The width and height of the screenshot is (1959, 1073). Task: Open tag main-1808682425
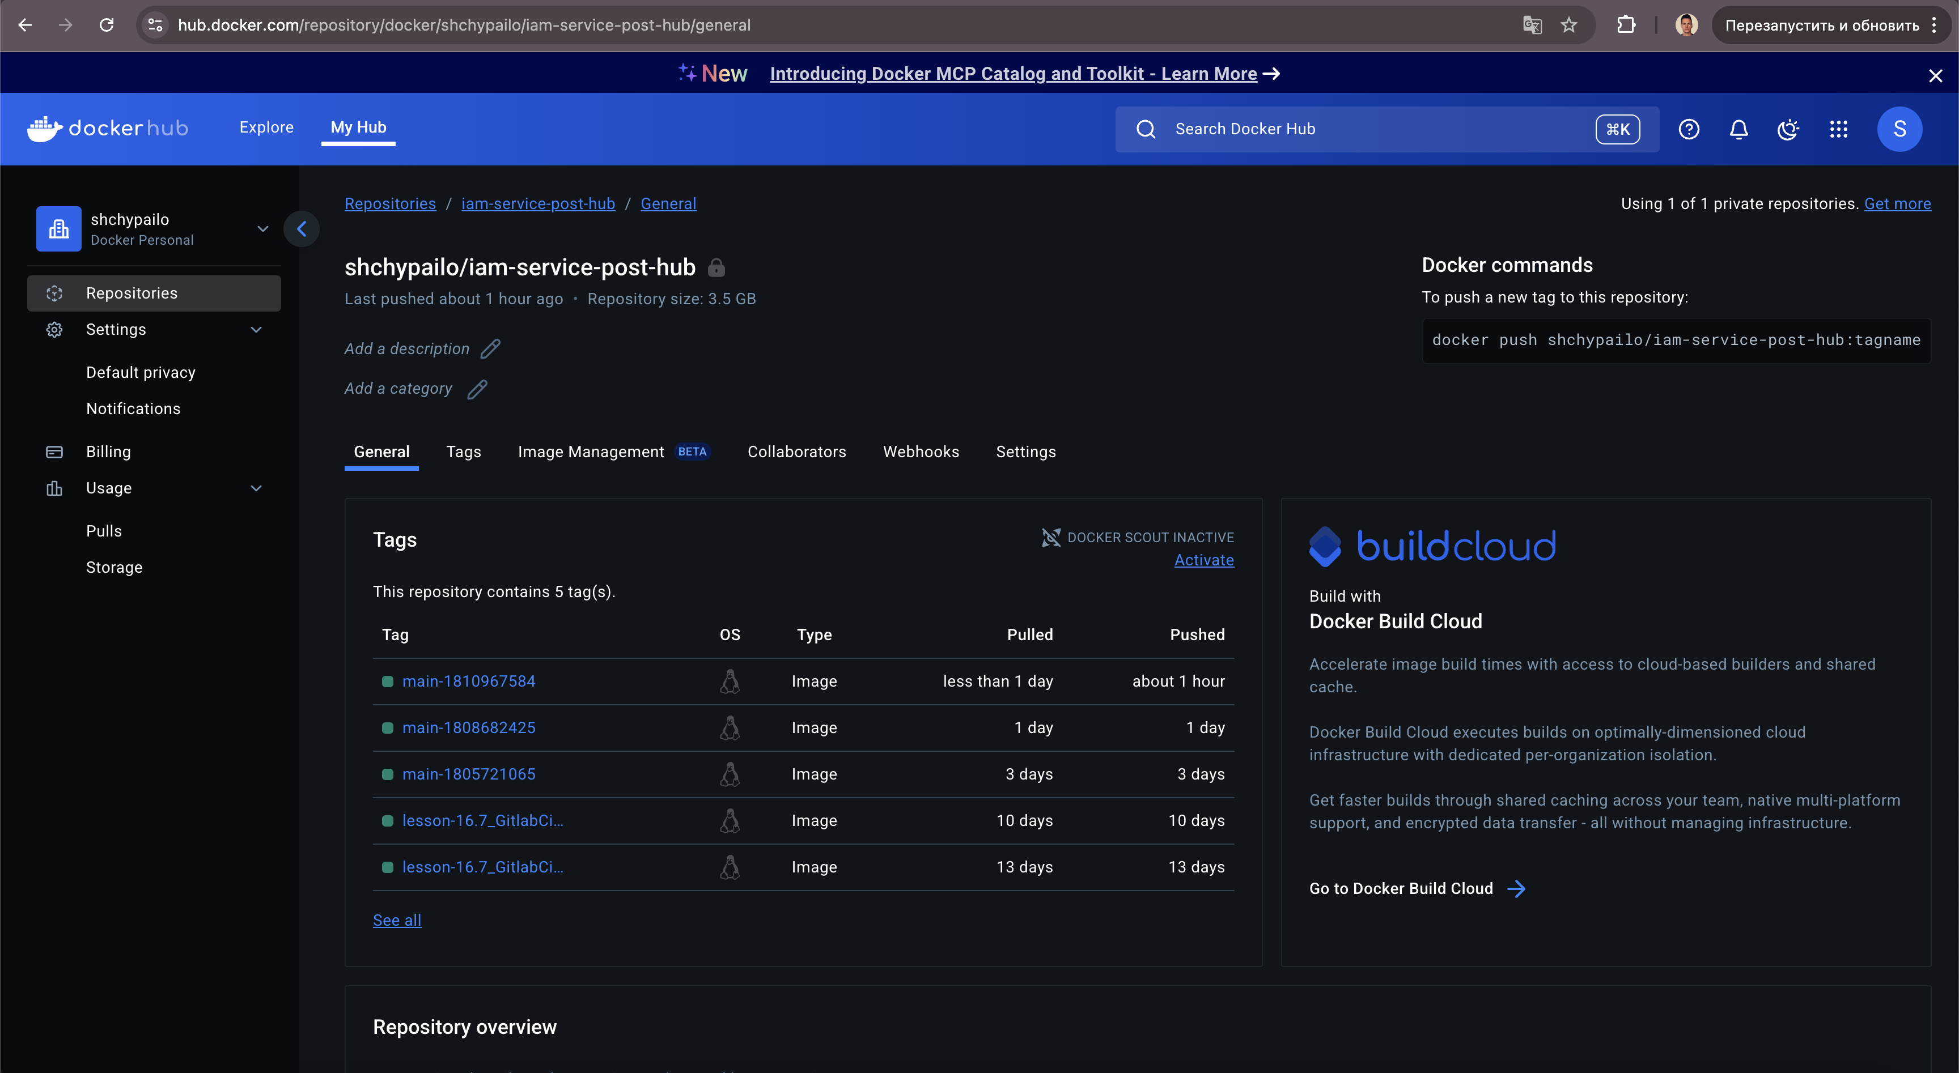[468, 728]
